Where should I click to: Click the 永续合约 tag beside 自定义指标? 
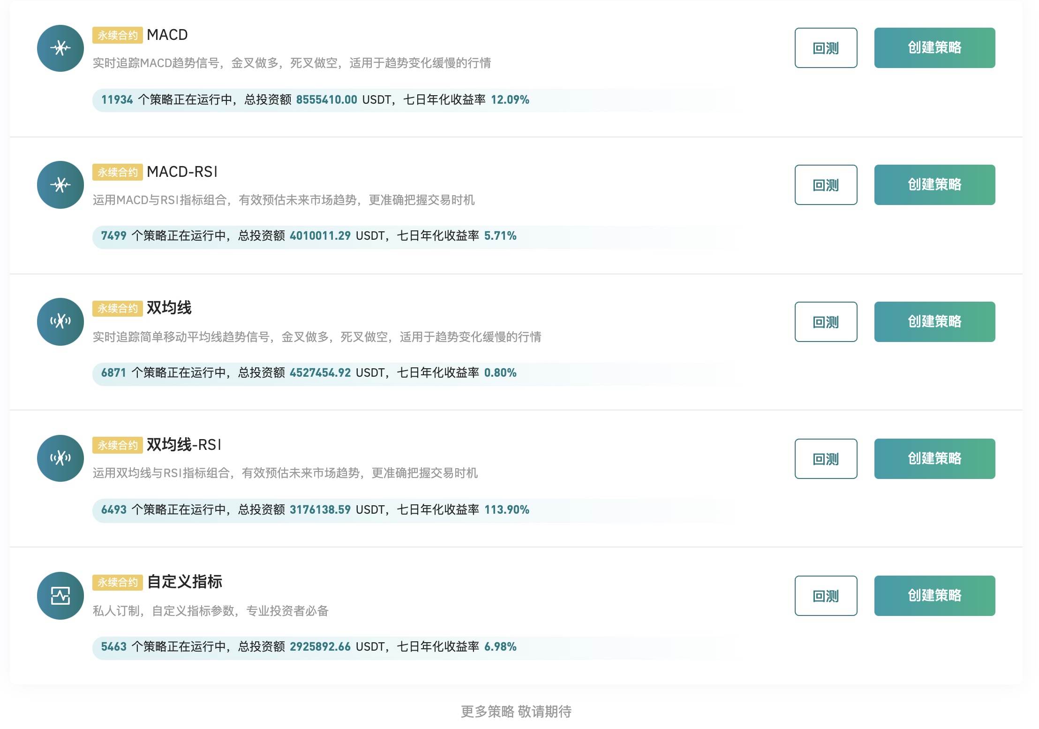(x=118, y=582)
